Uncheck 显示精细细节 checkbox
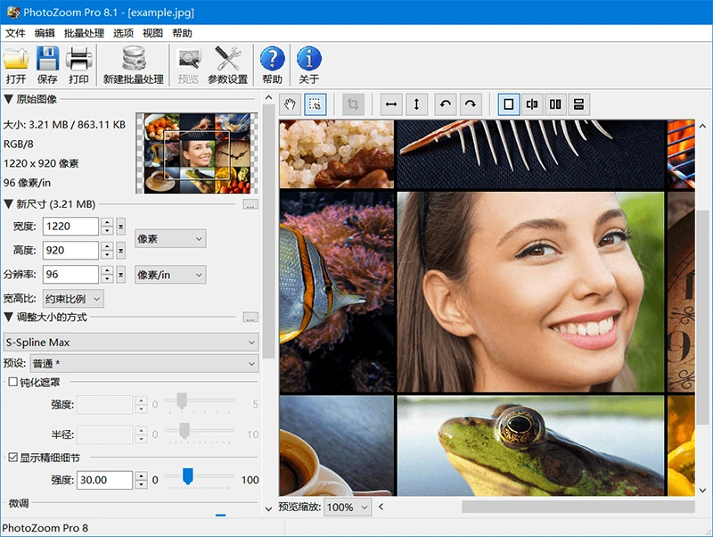Screen dimensions: 713x537 click(x=13, y=458)
